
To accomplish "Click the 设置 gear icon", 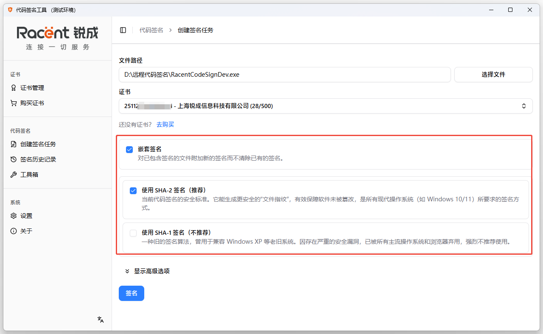I will [x=14, y=216].
